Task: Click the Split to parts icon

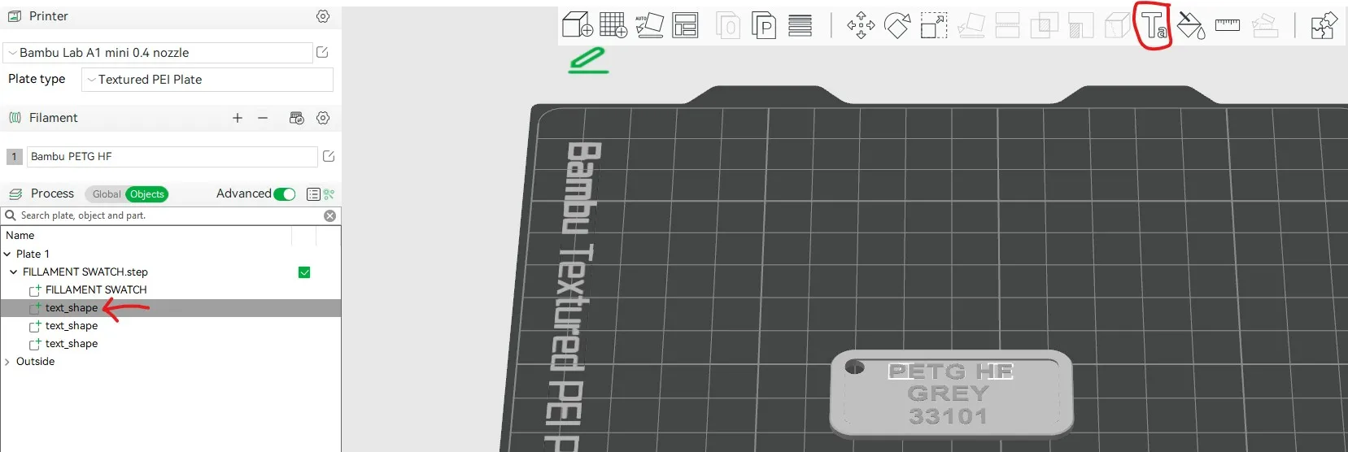Action: coord(764,25)
